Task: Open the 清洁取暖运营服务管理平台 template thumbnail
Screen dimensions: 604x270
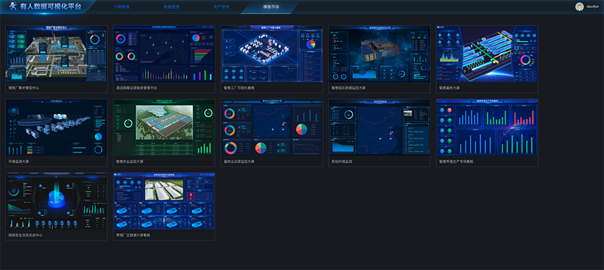Action: click(x=164, y=54)
